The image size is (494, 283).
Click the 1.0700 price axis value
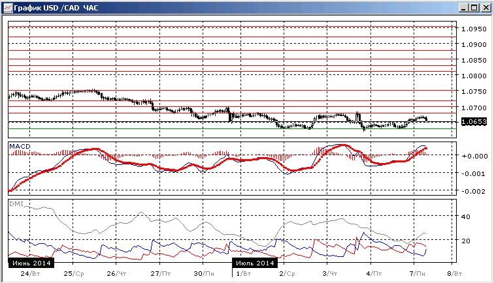click(x=474, y=108)
